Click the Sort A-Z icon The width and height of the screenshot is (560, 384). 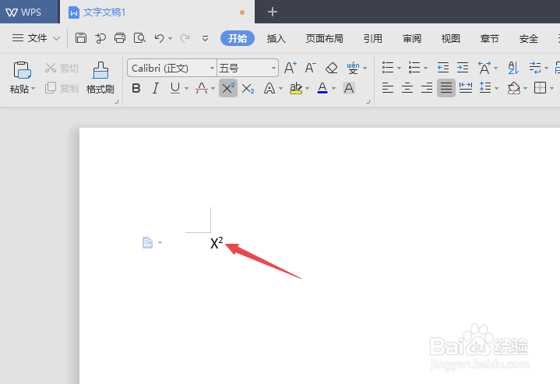coord(513,68)
